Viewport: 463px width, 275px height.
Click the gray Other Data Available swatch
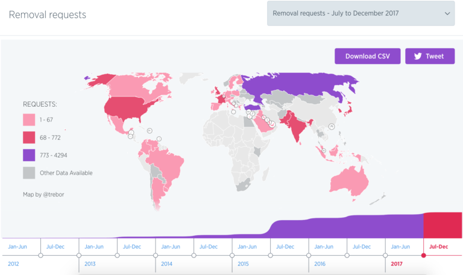point(29,173)
